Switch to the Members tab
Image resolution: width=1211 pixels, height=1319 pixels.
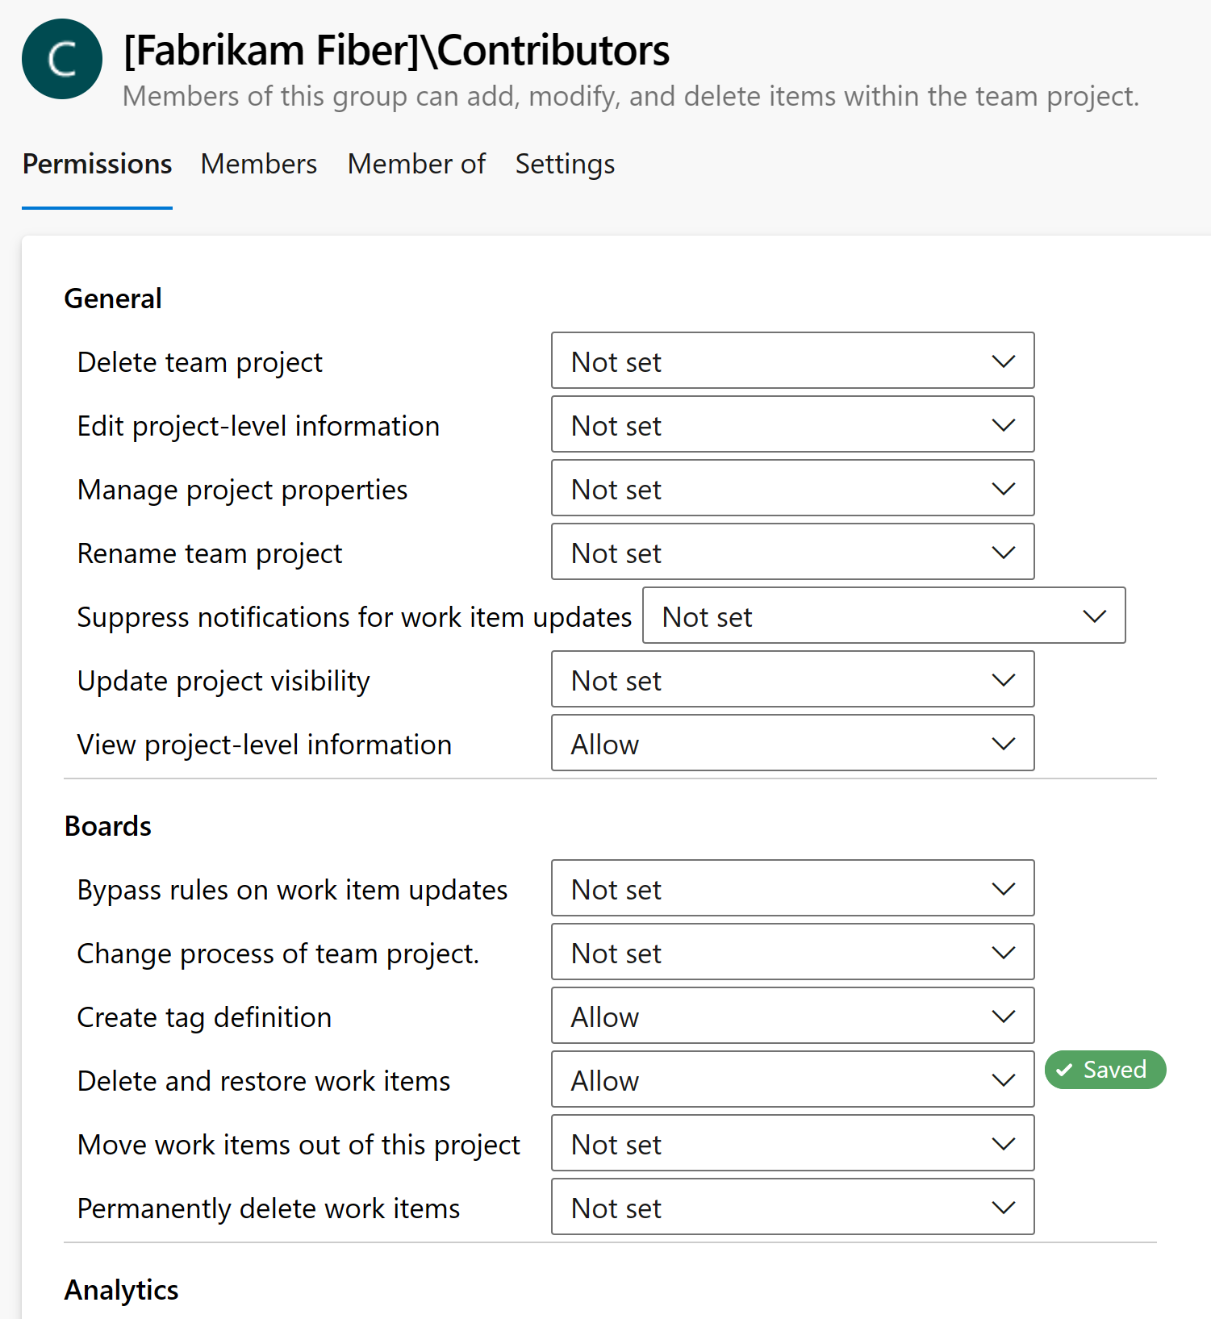[x=258, y=164]
